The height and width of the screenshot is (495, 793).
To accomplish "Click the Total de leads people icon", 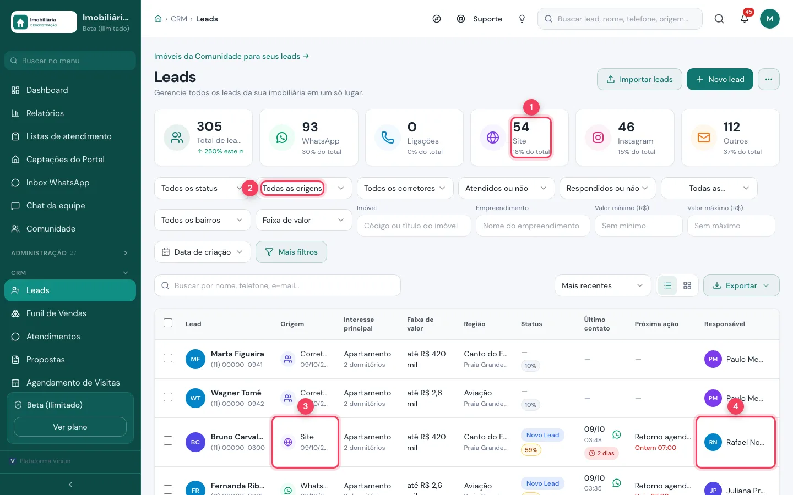I will pyautogui.click(x=177, y=137).
